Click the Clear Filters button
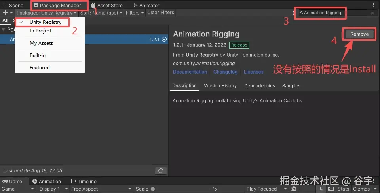Screen dimensions: 380x193 (161, 13)
